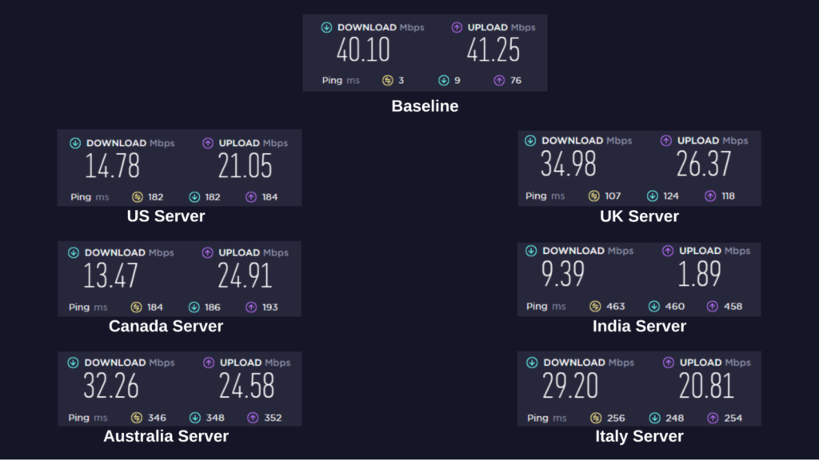The width and height of the screenshot is (819, 460).
Task: Select the "Italy Server" caption
Action: [639, 436]
